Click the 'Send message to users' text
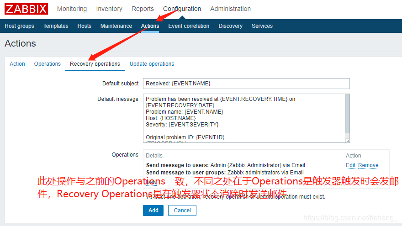The image size is (402, 226). point(177,165)
